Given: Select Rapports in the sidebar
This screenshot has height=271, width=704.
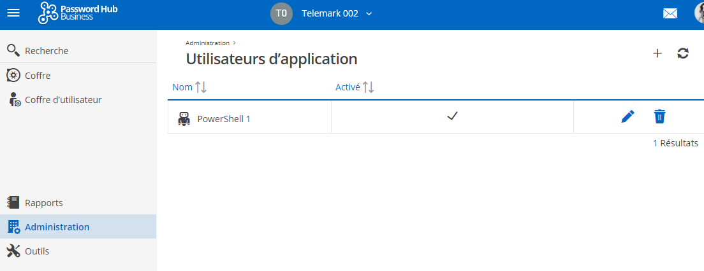Looking at the screenshot, I should (43, 203).
